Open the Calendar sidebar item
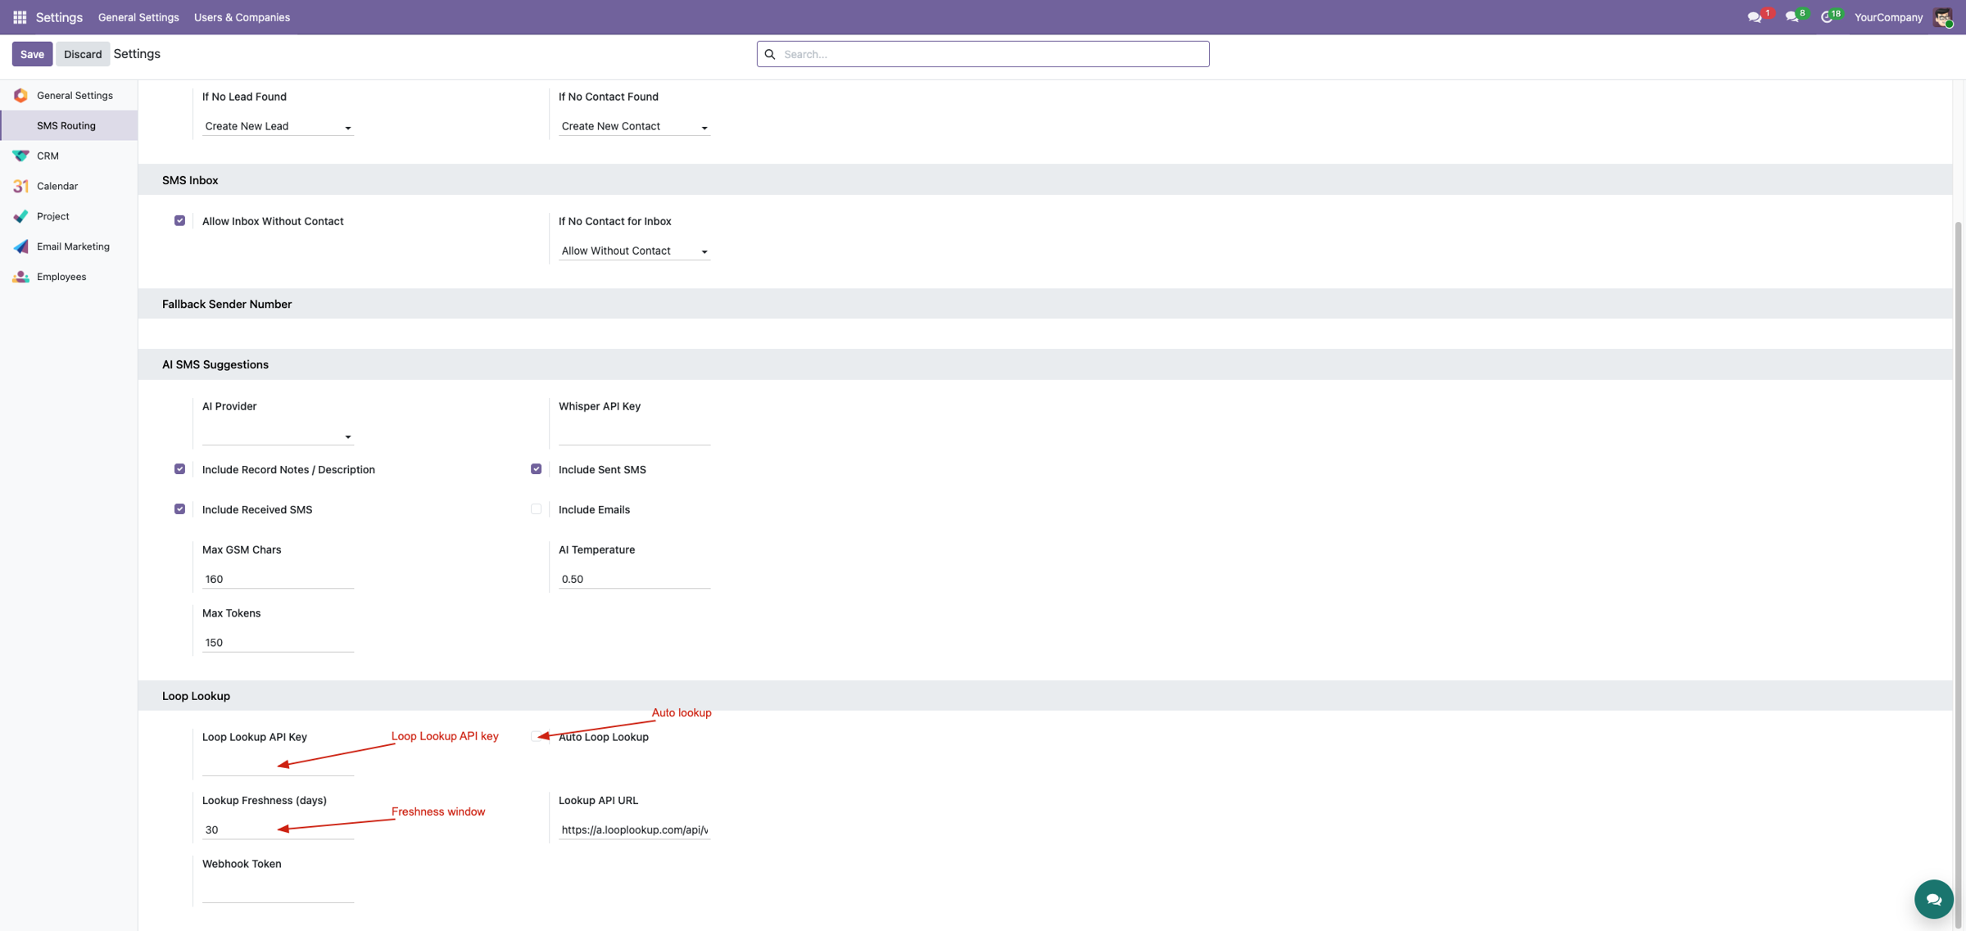1966x931 pixels. 69,186
